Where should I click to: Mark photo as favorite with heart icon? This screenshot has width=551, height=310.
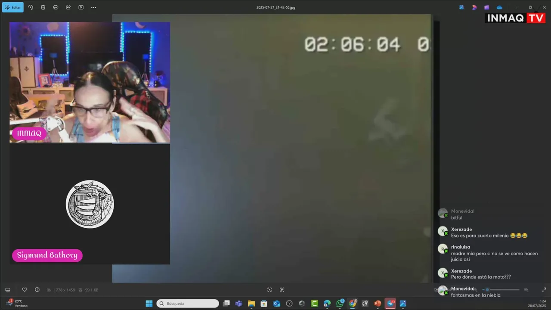(25, 290)
